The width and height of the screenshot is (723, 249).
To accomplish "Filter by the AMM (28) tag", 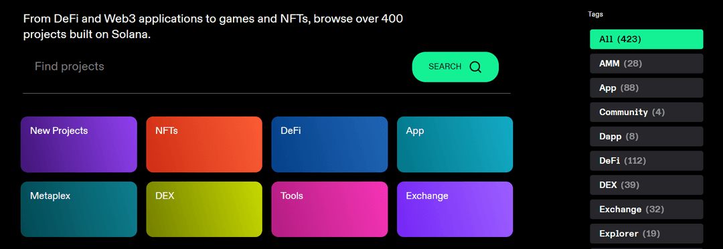I will (x=647, y=64).
